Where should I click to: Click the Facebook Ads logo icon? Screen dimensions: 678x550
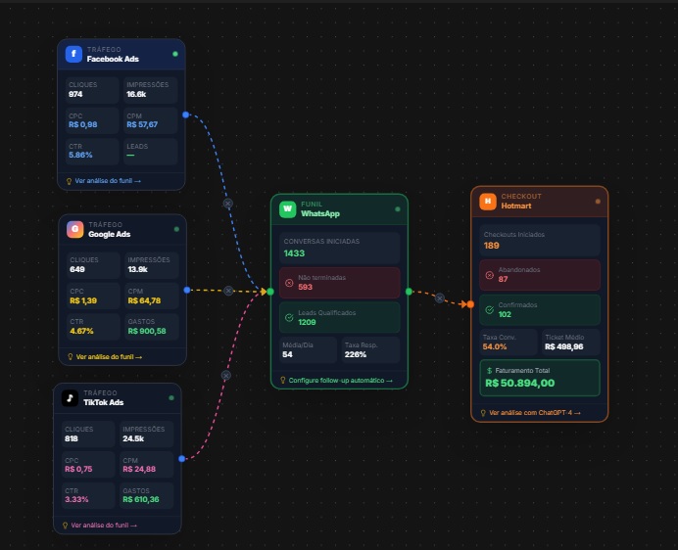73,54
